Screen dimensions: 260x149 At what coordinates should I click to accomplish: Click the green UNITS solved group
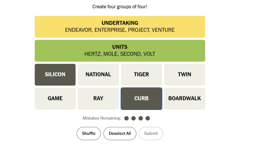tap(120, 50)
